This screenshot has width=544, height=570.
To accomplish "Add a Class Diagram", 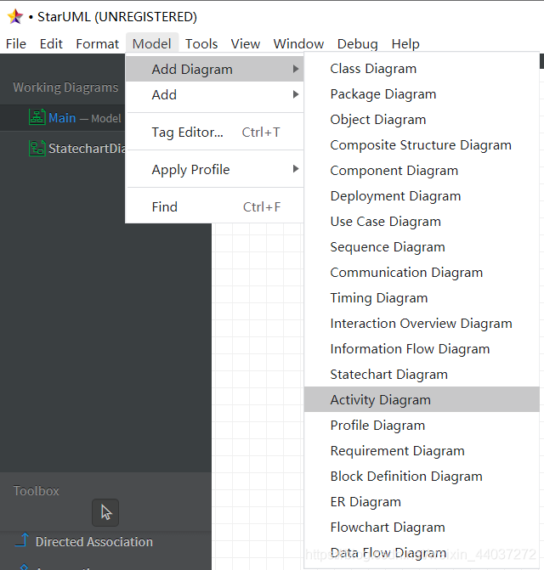I will [x=422, y=69].
